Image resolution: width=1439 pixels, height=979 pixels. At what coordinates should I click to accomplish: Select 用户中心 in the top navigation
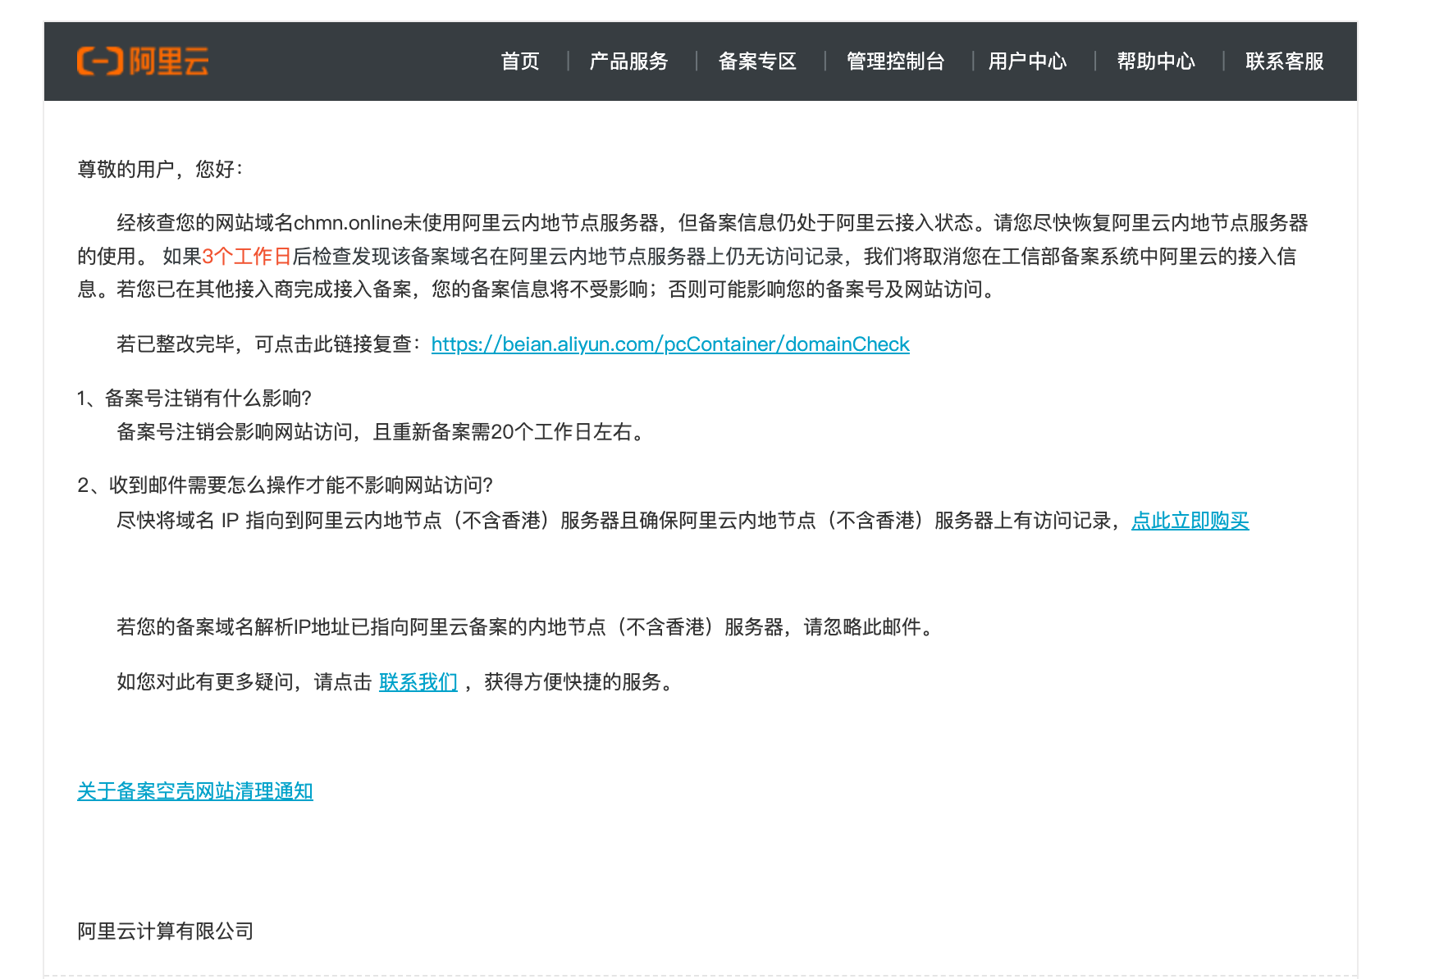(x=1027, y=61)
